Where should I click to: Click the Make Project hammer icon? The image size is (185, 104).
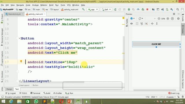[x=83, y=9]
